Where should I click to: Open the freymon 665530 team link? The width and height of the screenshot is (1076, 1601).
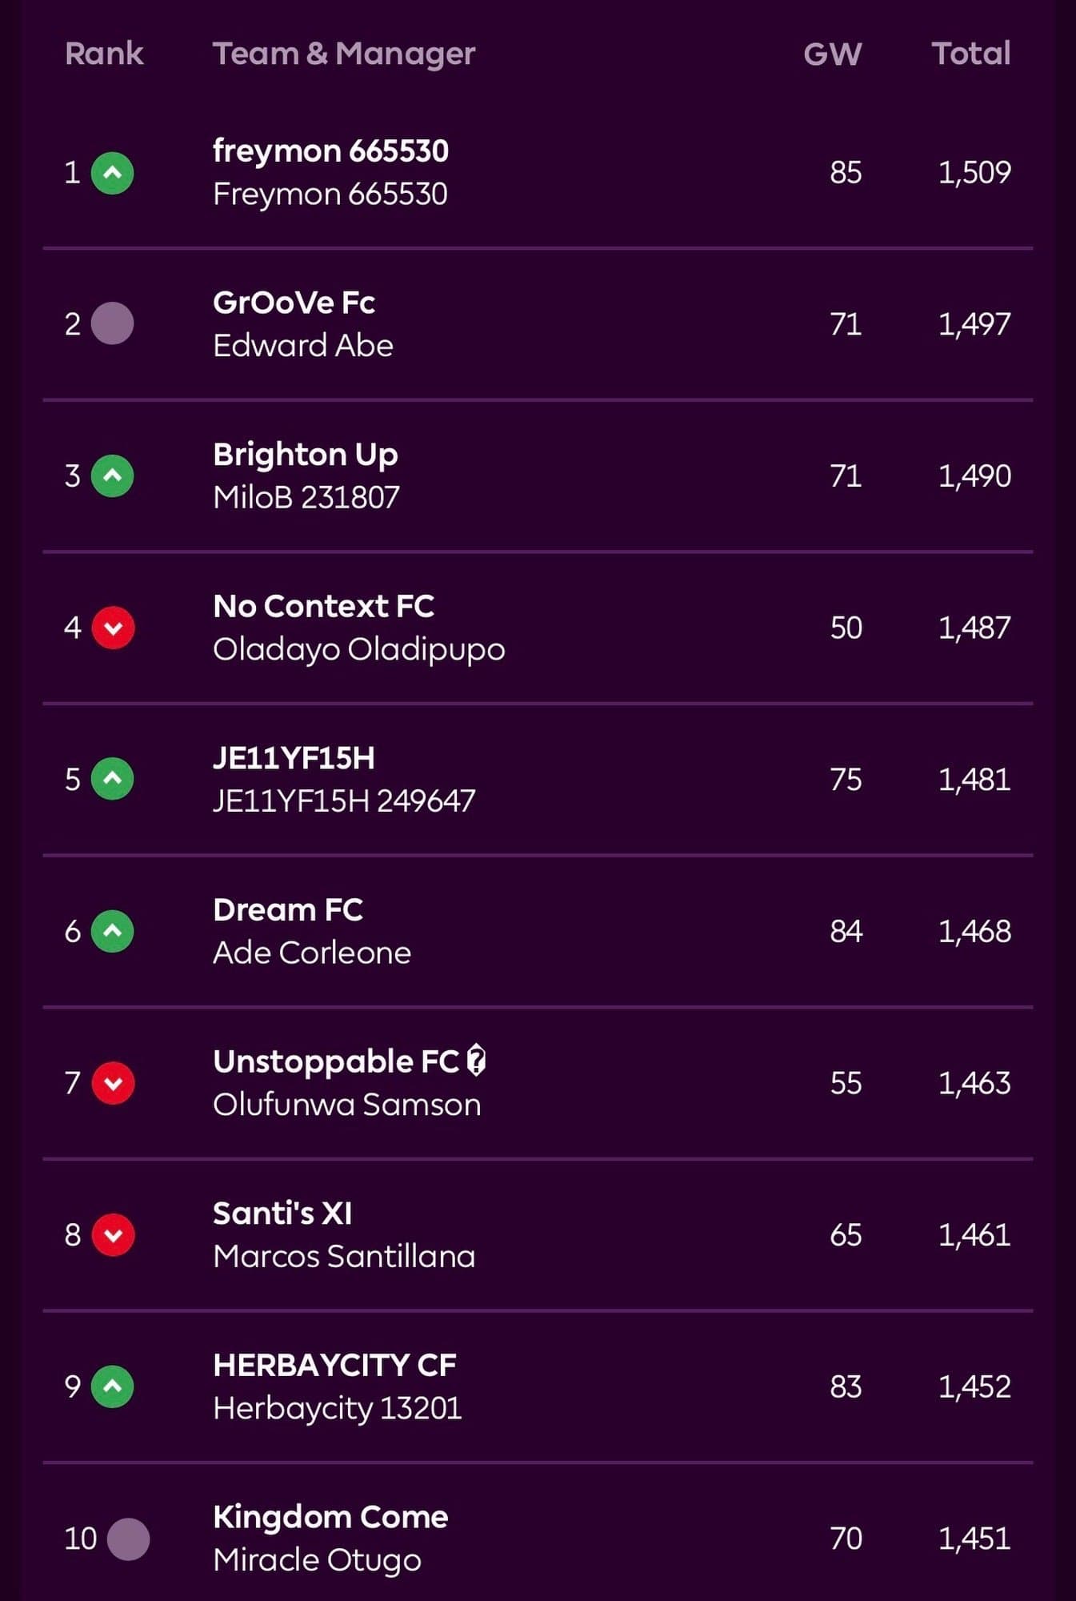[x=330, y=151]
